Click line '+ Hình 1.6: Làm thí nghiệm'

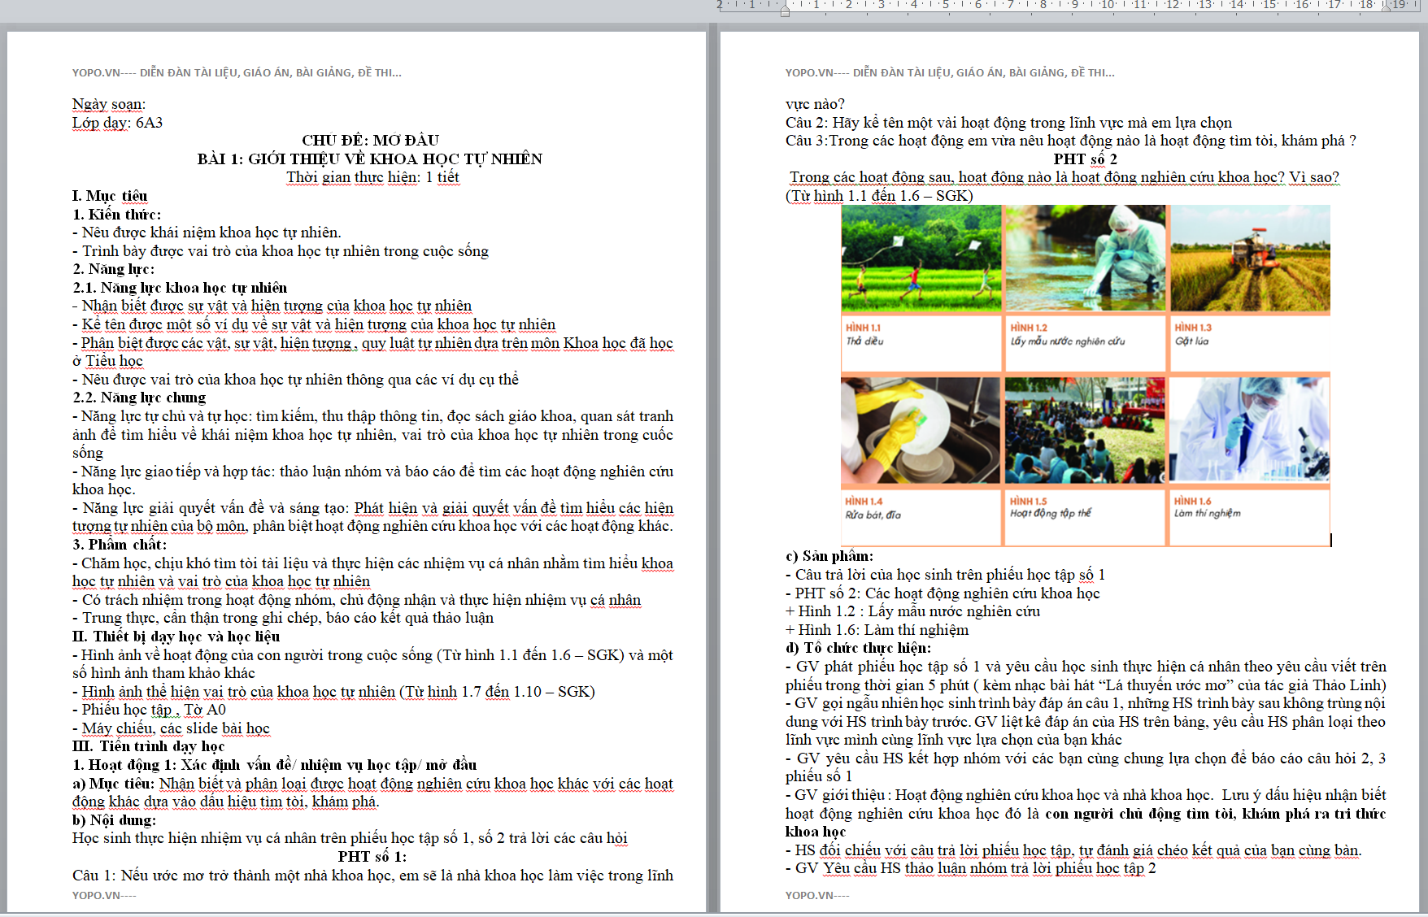(877, 630)
